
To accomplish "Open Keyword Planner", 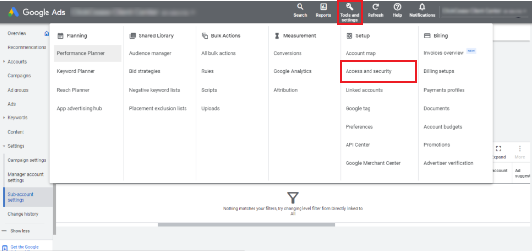I will 76,71.
